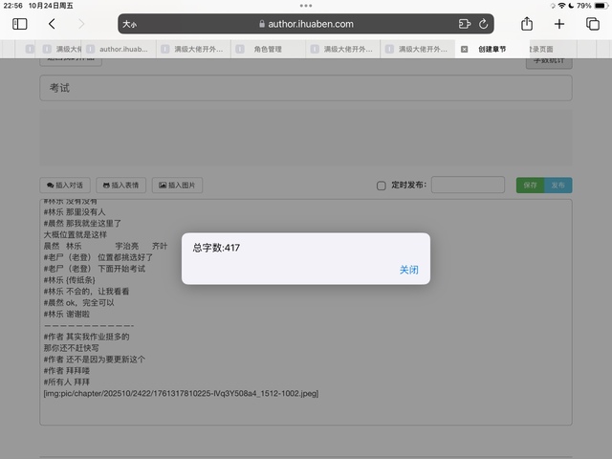The image size is (612, 459).
Task: Click the 插入图片 button
Action: coord(177,186)
